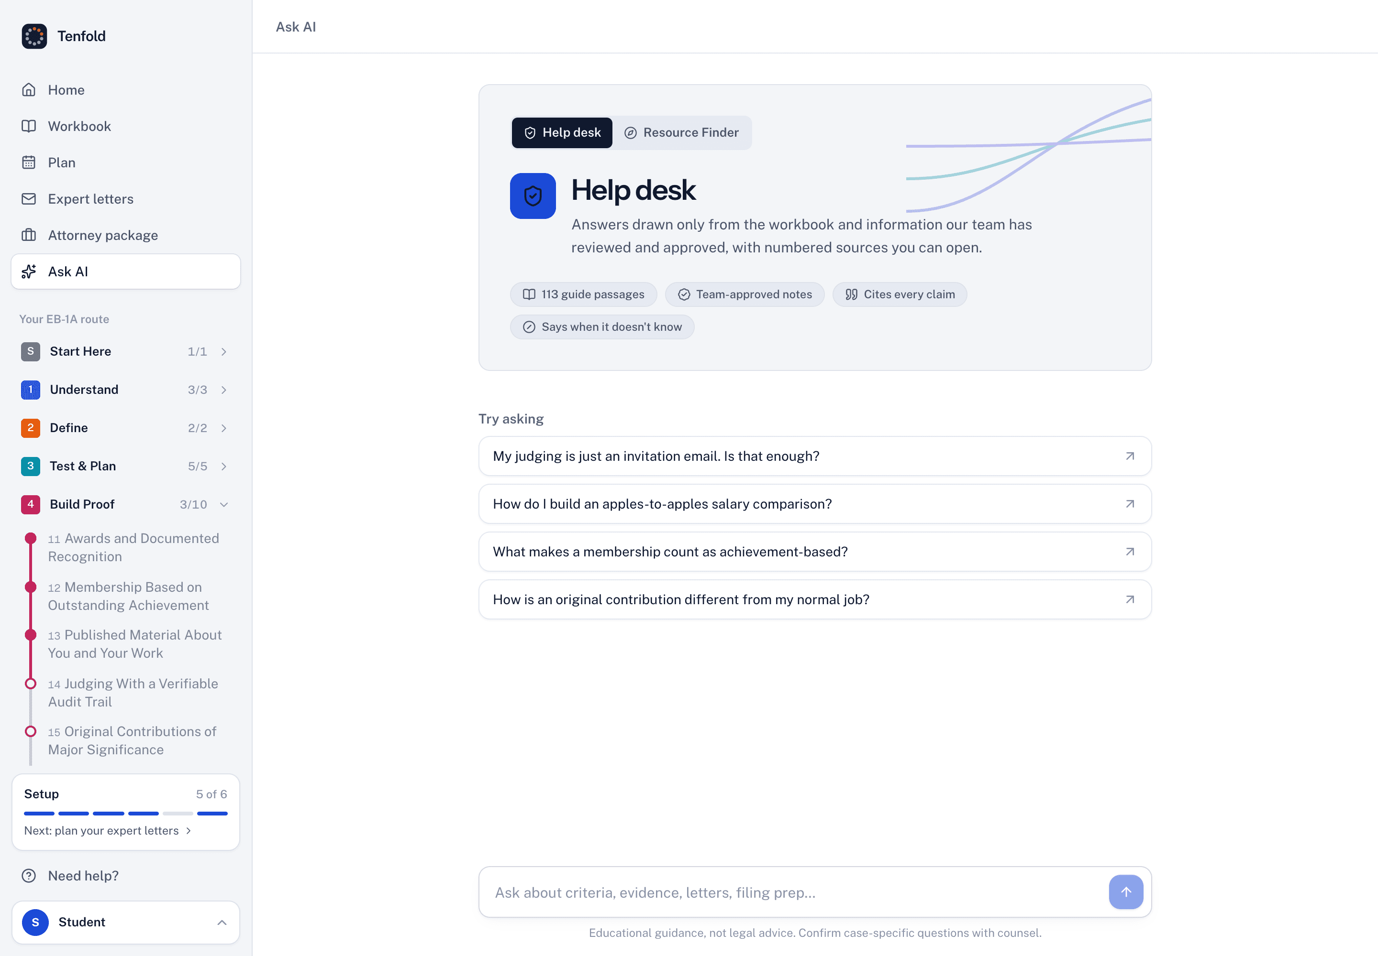Expand the Understand section chevron
The image size is (1378, 956).
[x=223, y=390]
